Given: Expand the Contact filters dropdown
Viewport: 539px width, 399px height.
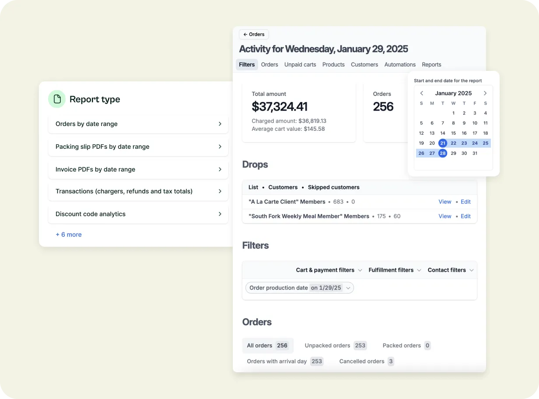Looking at the screenshot, I should (451, 270).
